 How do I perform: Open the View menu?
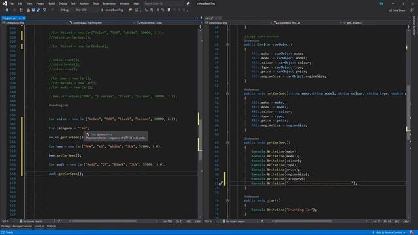29,3
